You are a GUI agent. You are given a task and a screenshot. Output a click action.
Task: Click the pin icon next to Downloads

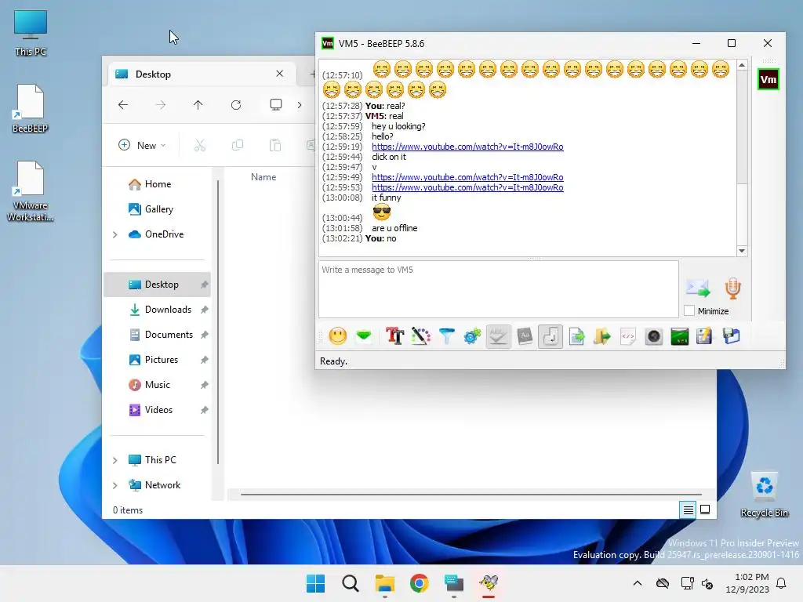pos(205,310)
